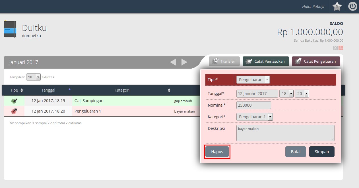The height and width of the screenshot is (188, 359).
Task: Click the Duitku notebook wallet icon
Action: [10, 29]
